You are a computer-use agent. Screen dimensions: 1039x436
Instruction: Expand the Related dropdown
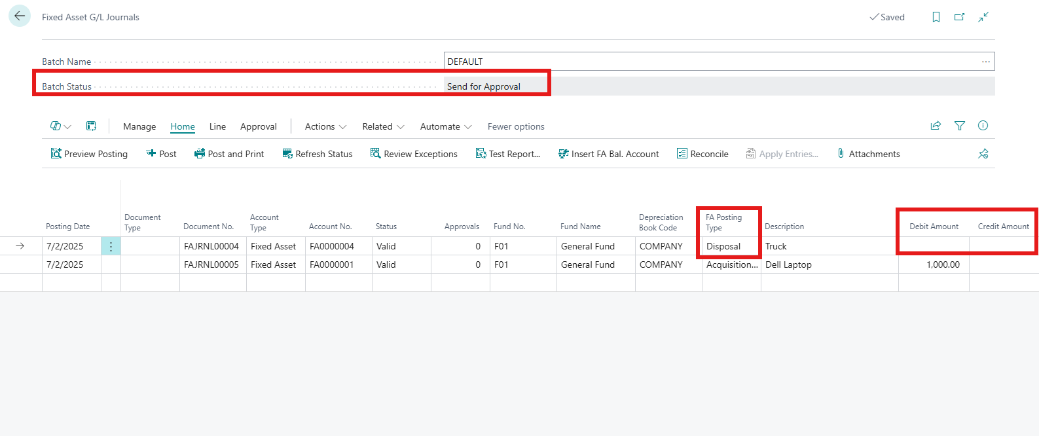pyautogui.click(x=383, y=126)
